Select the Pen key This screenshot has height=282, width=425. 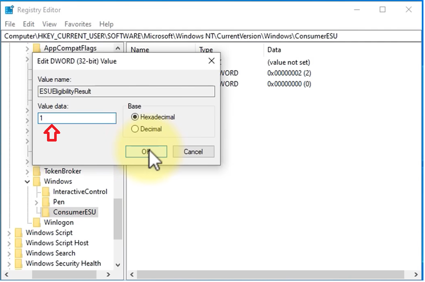pyautogui.click(x=59, y=202)
